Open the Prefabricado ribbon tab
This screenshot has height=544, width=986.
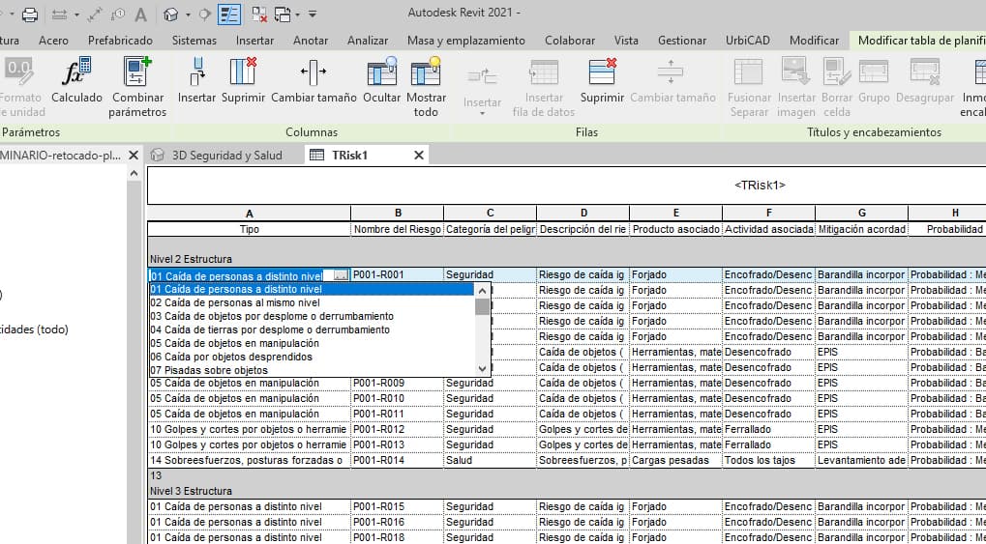[120, 41]
